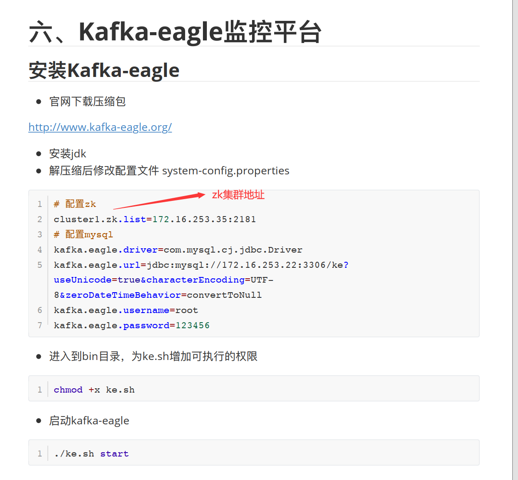The width and height of the screenshot is (518, 480).
Task: Click the 安装Kafka-eagle section heading
Action: point(104,70)
